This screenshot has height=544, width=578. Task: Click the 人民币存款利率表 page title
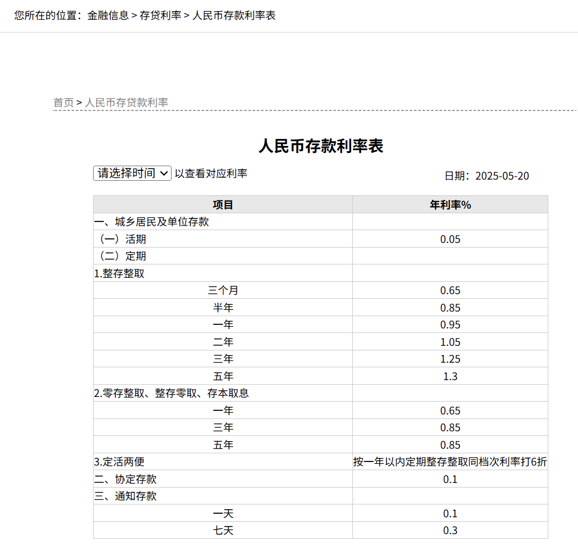coord(321,146)
